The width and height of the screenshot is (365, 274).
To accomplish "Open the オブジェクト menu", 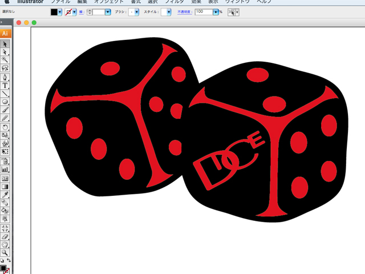I will coord(109,2).
